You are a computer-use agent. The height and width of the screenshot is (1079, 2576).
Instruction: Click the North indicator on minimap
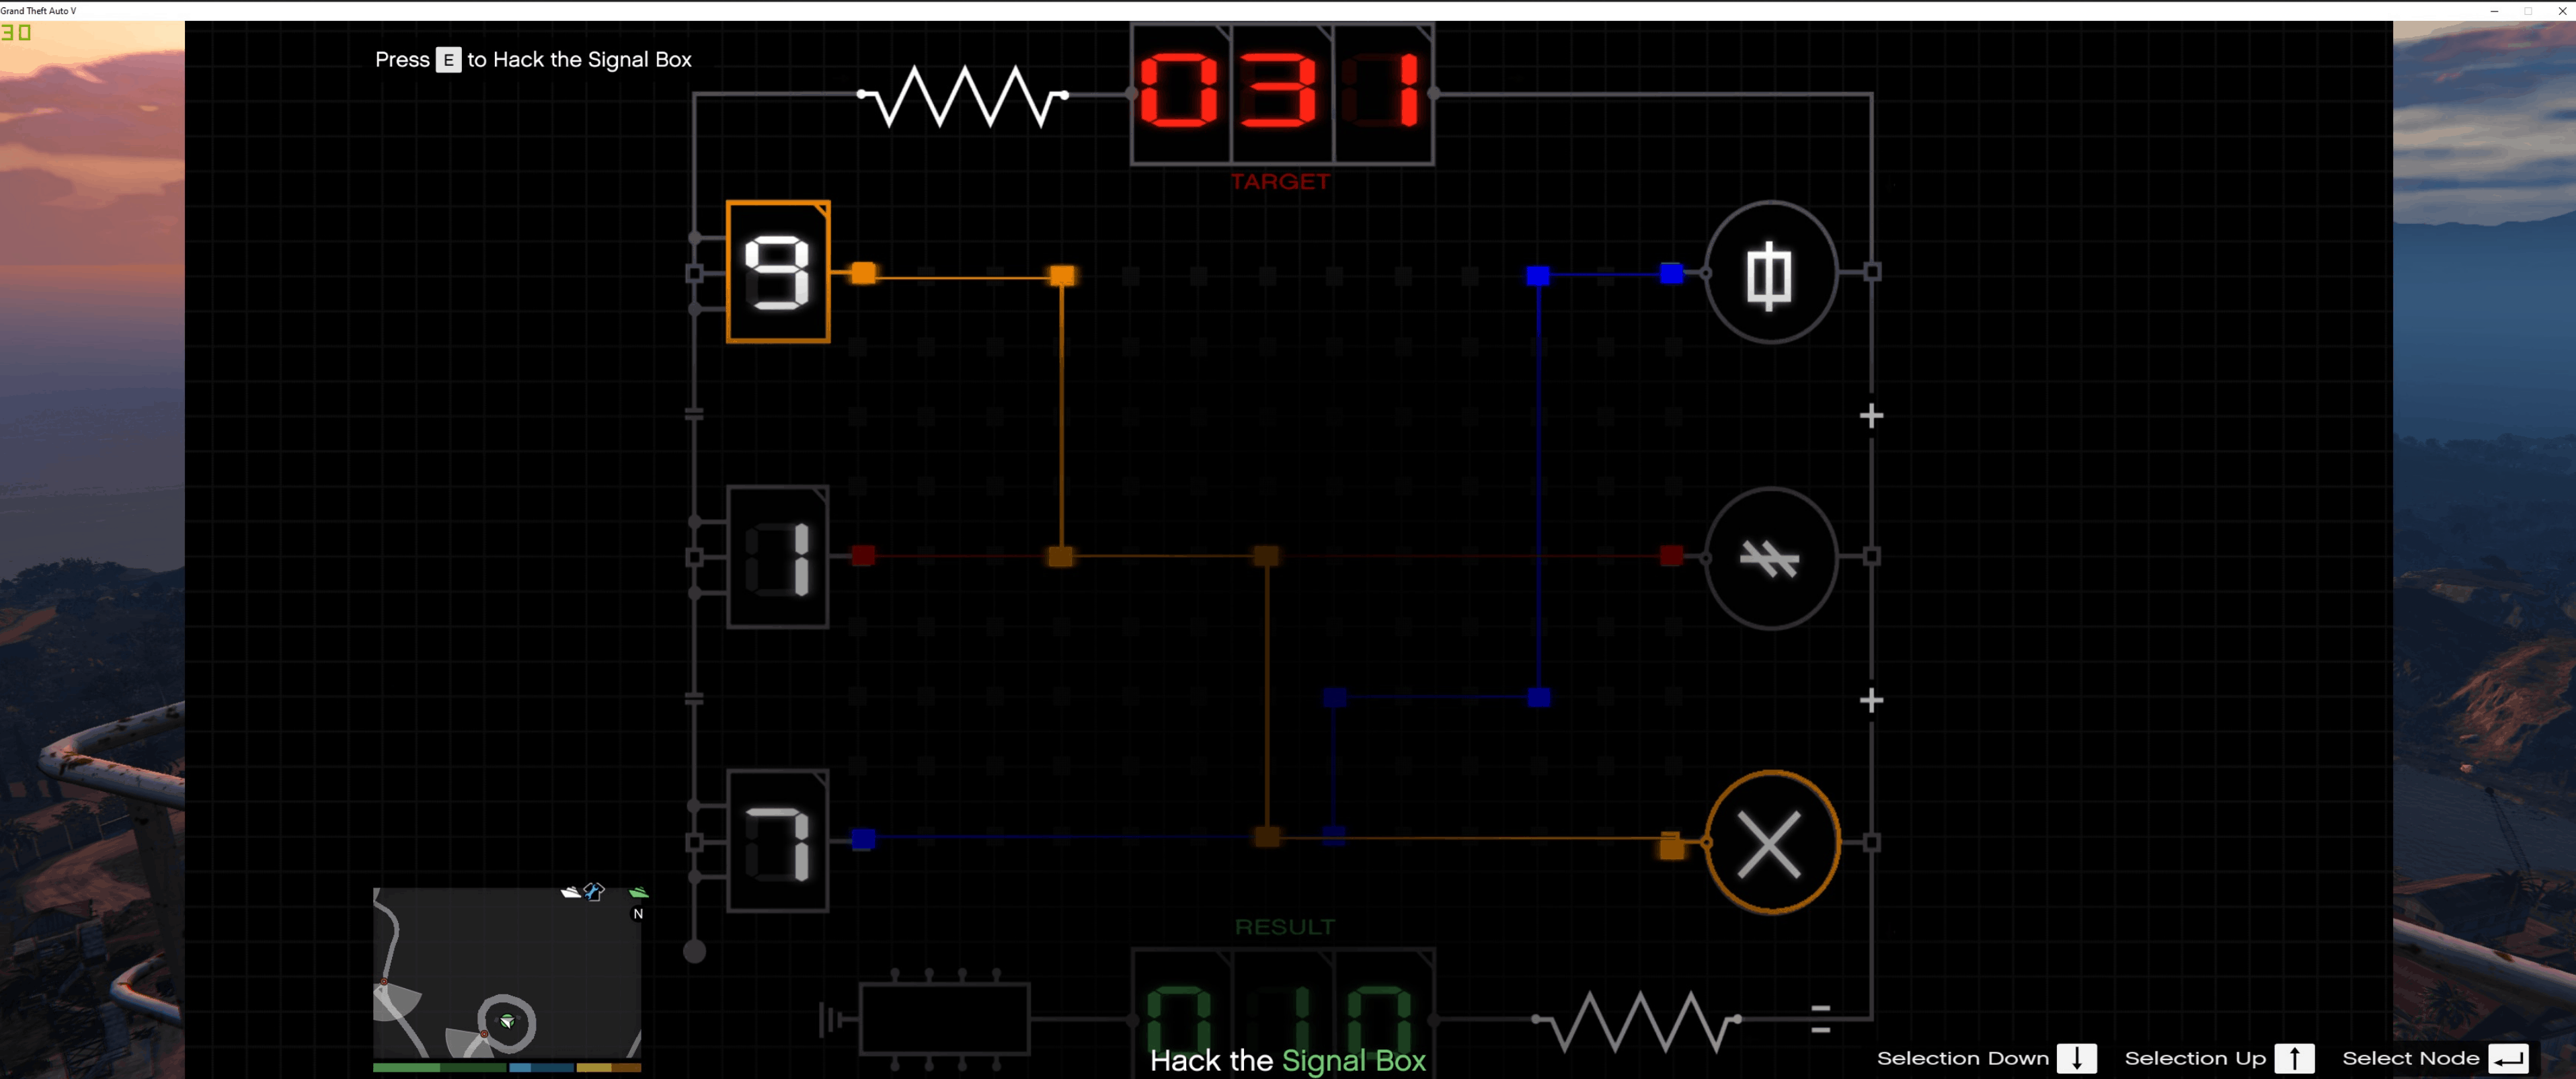[638, 914]
